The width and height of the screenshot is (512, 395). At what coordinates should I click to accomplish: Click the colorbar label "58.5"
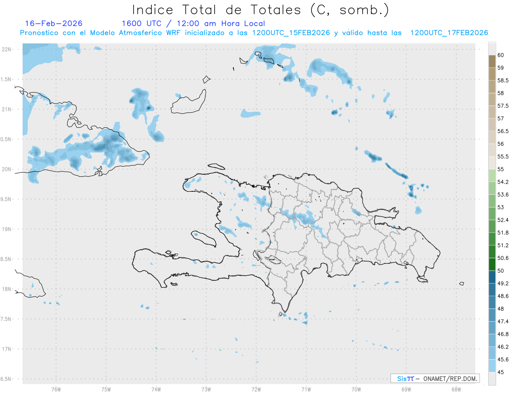(x=503, y=80)
